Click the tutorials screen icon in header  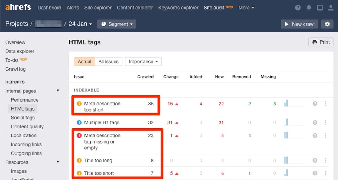320,8
